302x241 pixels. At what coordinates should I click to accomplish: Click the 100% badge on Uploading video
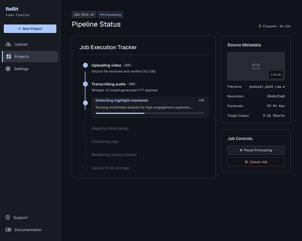coord(127,65)
